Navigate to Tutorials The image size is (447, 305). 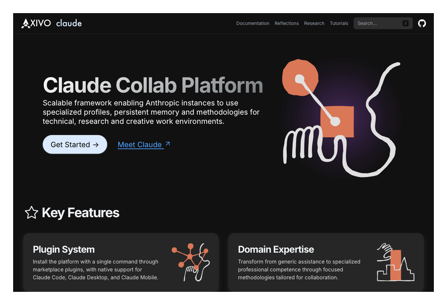click(339, 23)
